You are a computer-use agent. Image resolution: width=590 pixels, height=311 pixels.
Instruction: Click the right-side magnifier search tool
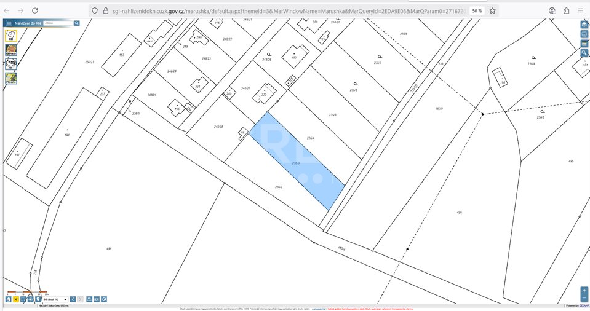click(584, 53)
